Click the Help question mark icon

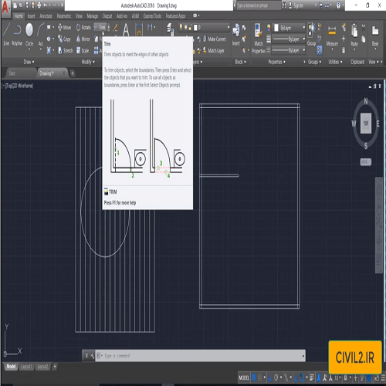tap(339, 5)
